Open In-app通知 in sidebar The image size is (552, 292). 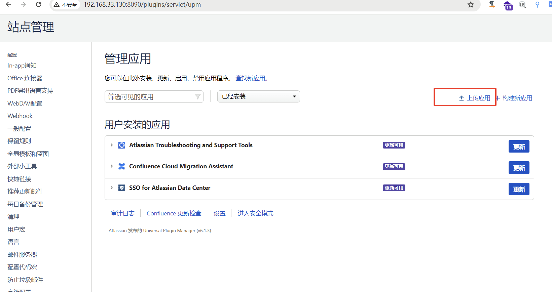click(22, 66)
